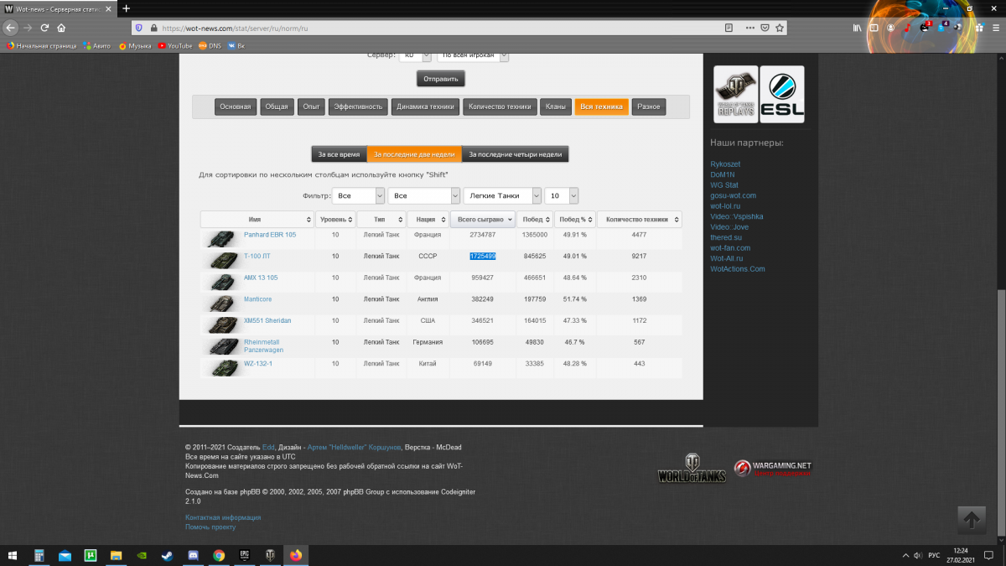The width and height of the screenshot is (1006, 566).
Task: Select За последние четыре недели period
Action: point(515,154)
